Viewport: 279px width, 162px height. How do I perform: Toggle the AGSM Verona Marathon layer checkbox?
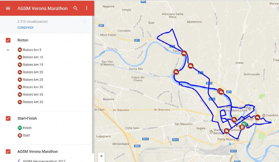[8, 151]
